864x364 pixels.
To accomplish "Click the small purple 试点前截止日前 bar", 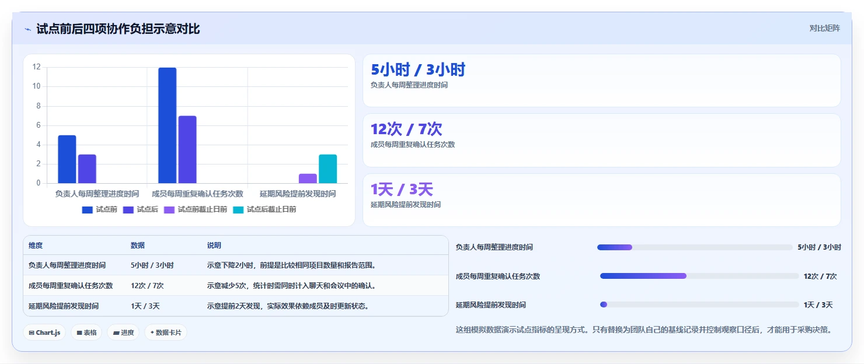I will pyautogui.click(x=308, y=178).
